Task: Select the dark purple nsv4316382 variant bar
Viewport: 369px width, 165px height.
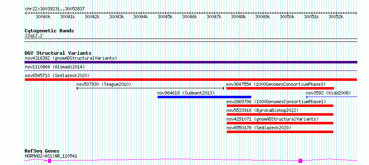Action: pos(191,62)
